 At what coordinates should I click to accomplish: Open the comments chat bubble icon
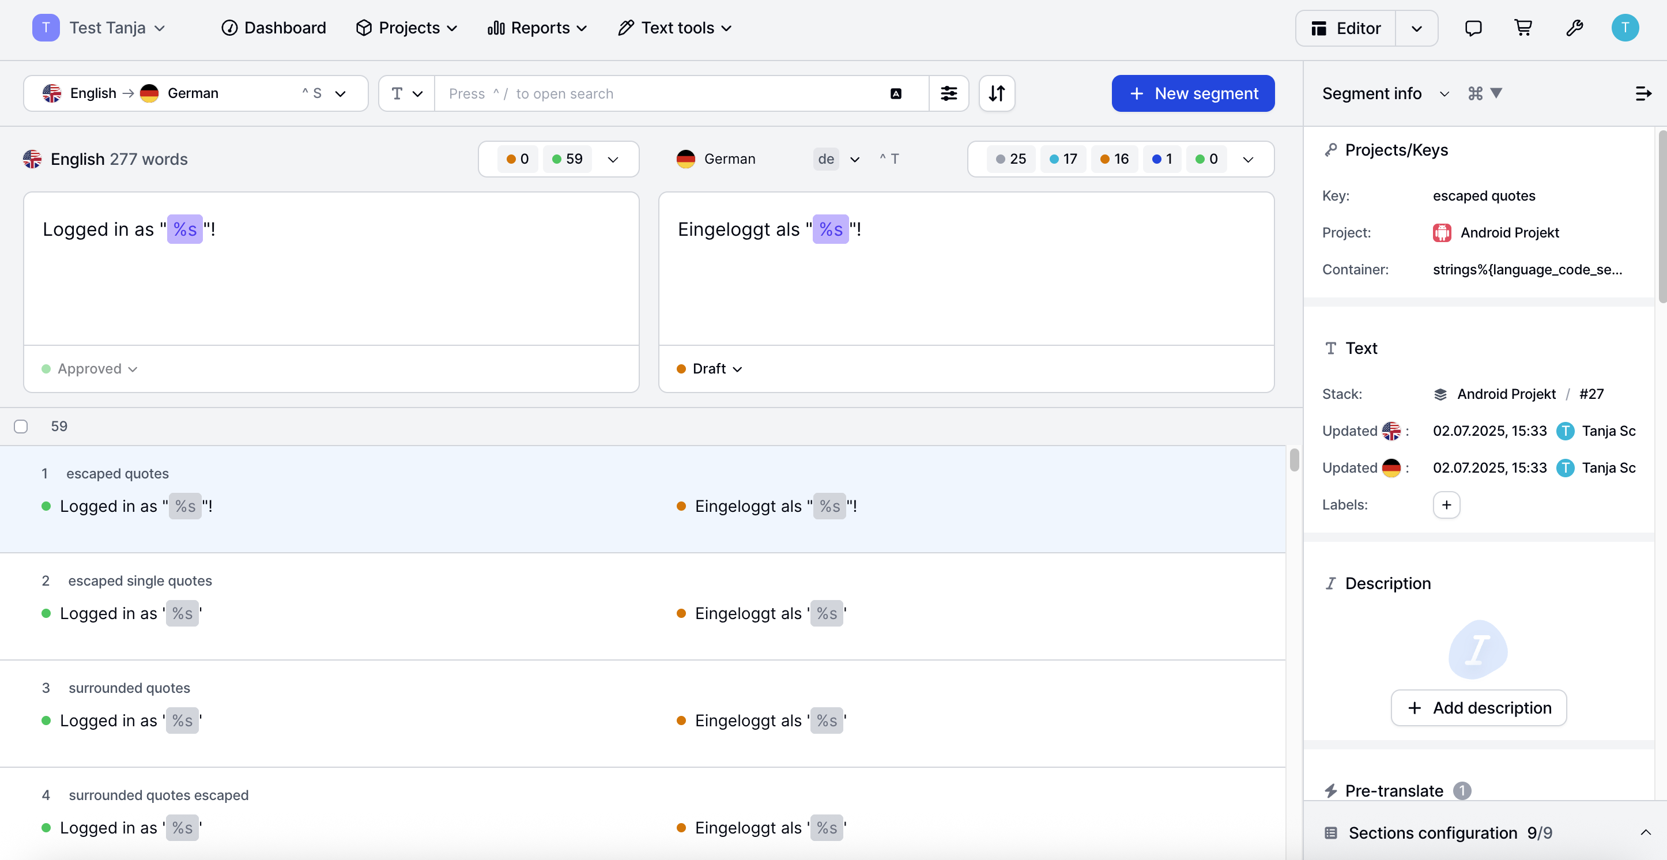pos(1473,28)
